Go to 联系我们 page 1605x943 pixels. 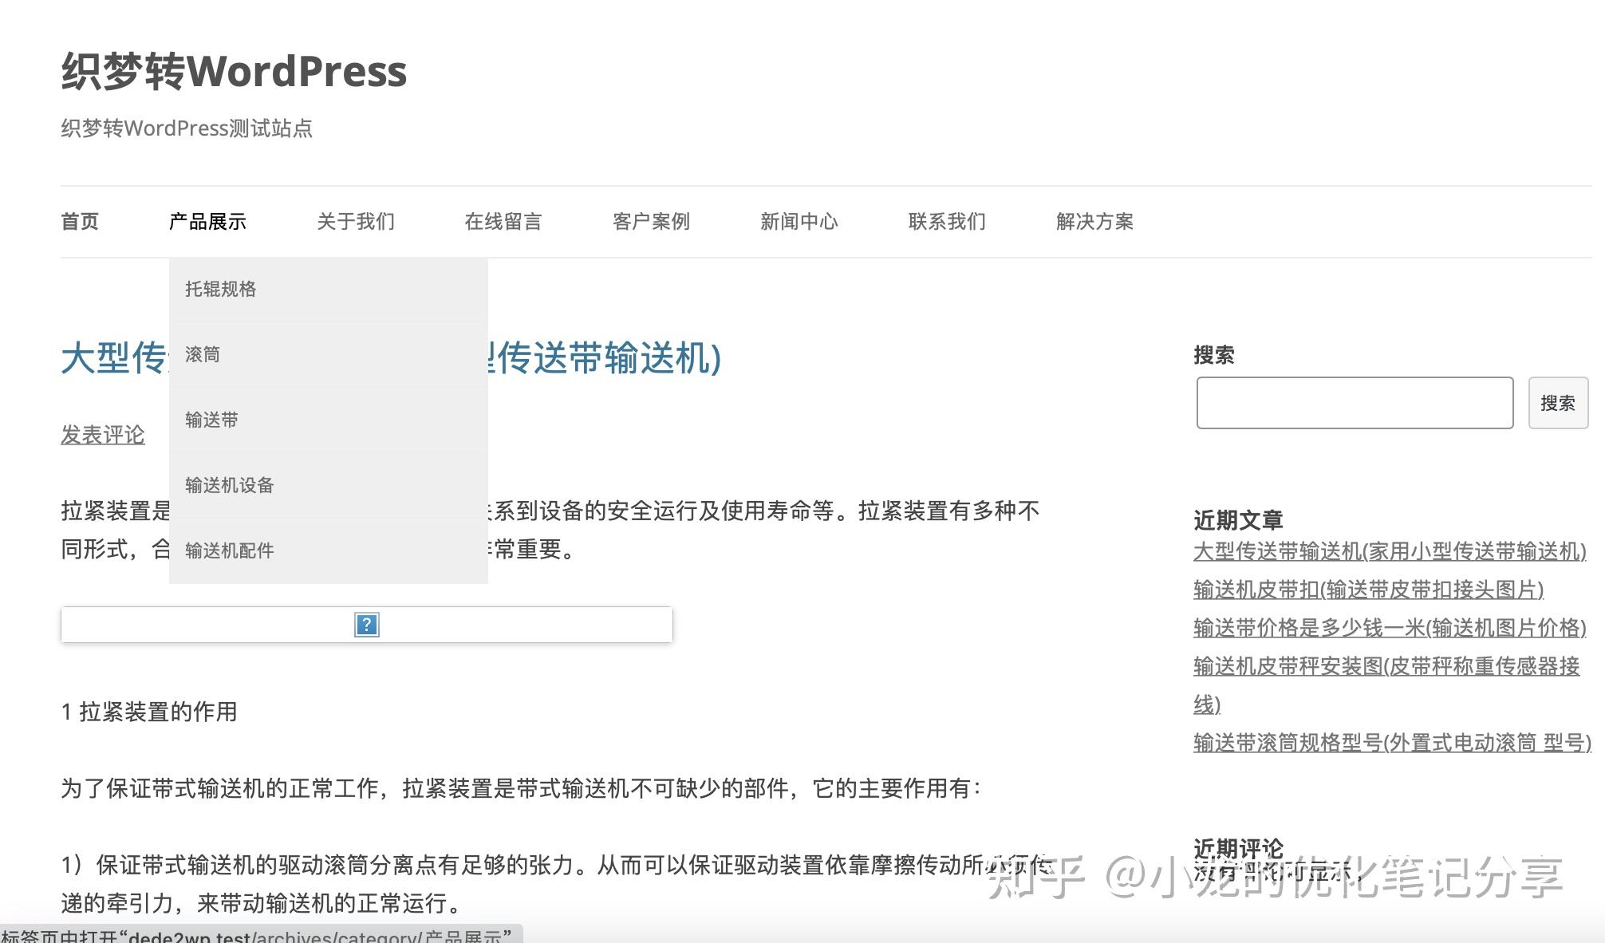pyautogui.click(x=947, y=222)
